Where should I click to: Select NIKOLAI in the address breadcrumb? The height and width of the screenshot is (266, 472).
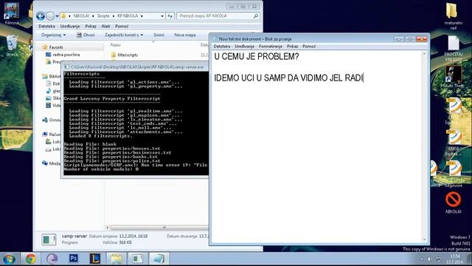(81, 16)
